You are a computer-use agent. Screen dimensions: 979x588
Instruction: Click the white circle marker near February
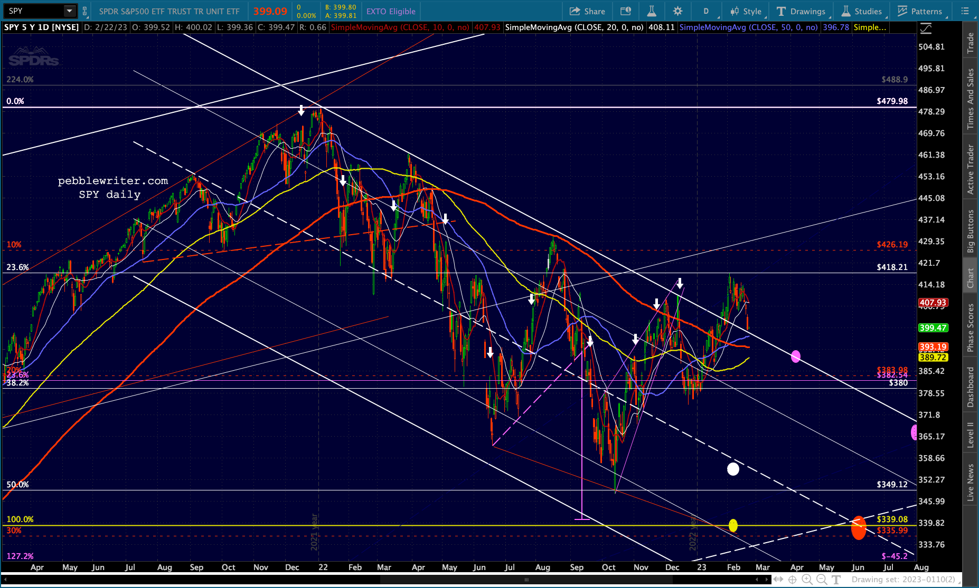[733, 469]
